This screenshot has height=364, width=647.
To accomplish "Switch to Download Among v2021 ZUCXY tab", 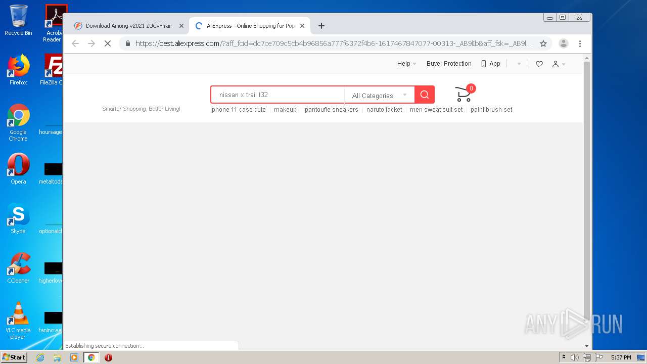I will (x=128, y=26).
